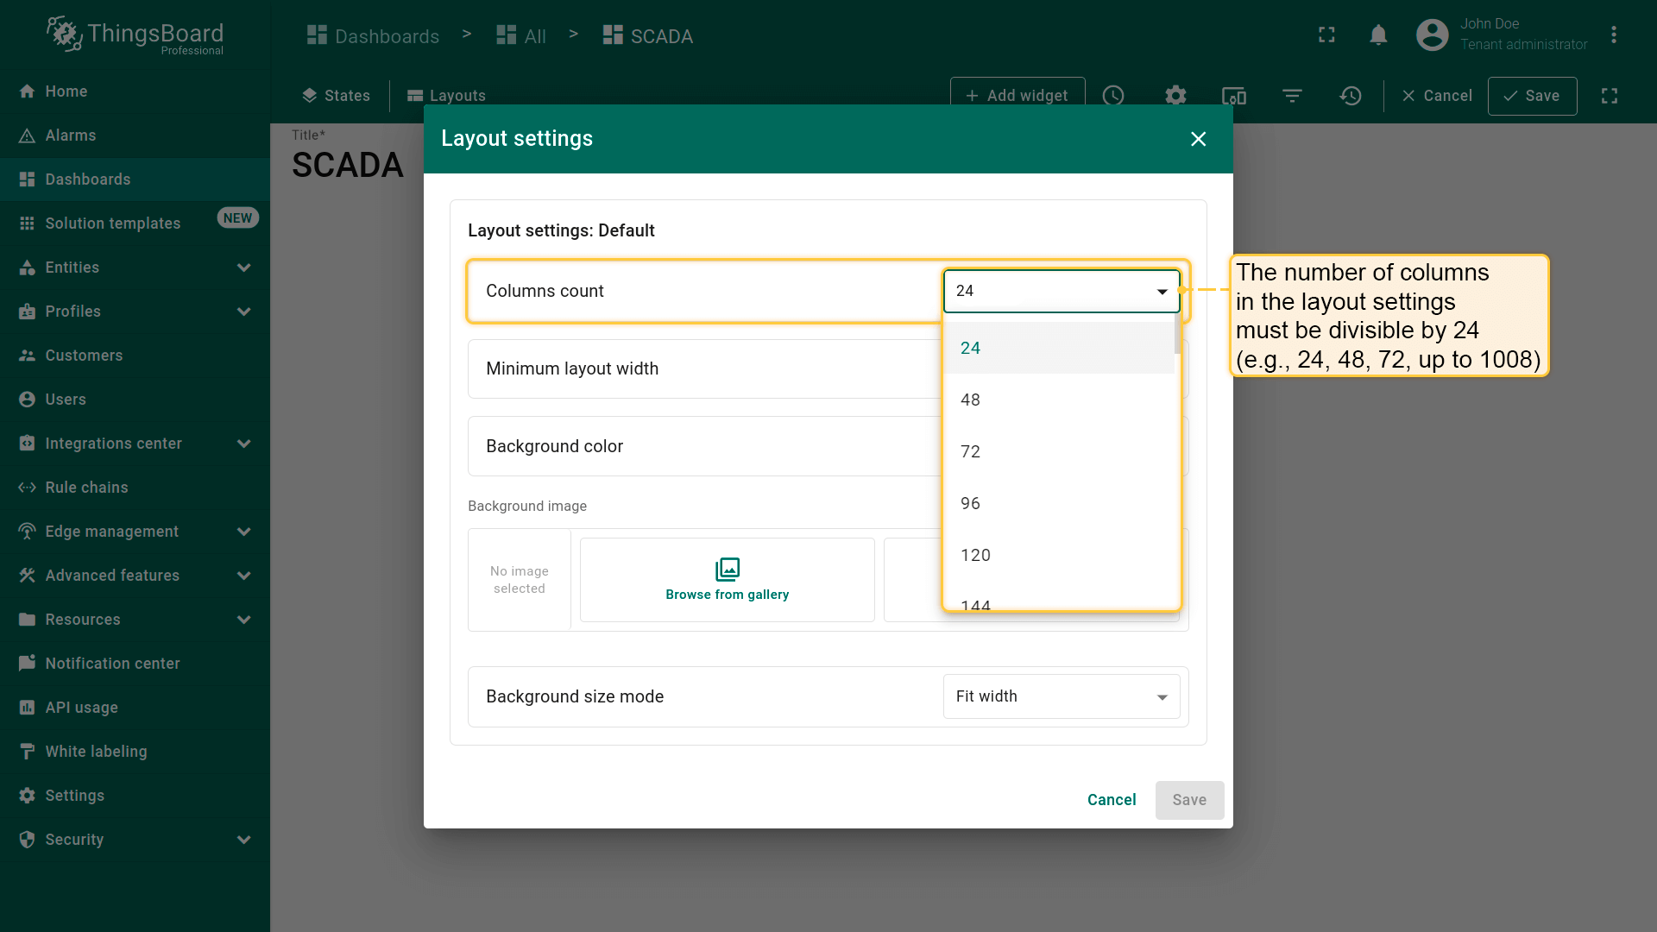Click Cancel in Layout settings dialog
This screenshot has width=1657, height=932.
tap(1111, 800)
